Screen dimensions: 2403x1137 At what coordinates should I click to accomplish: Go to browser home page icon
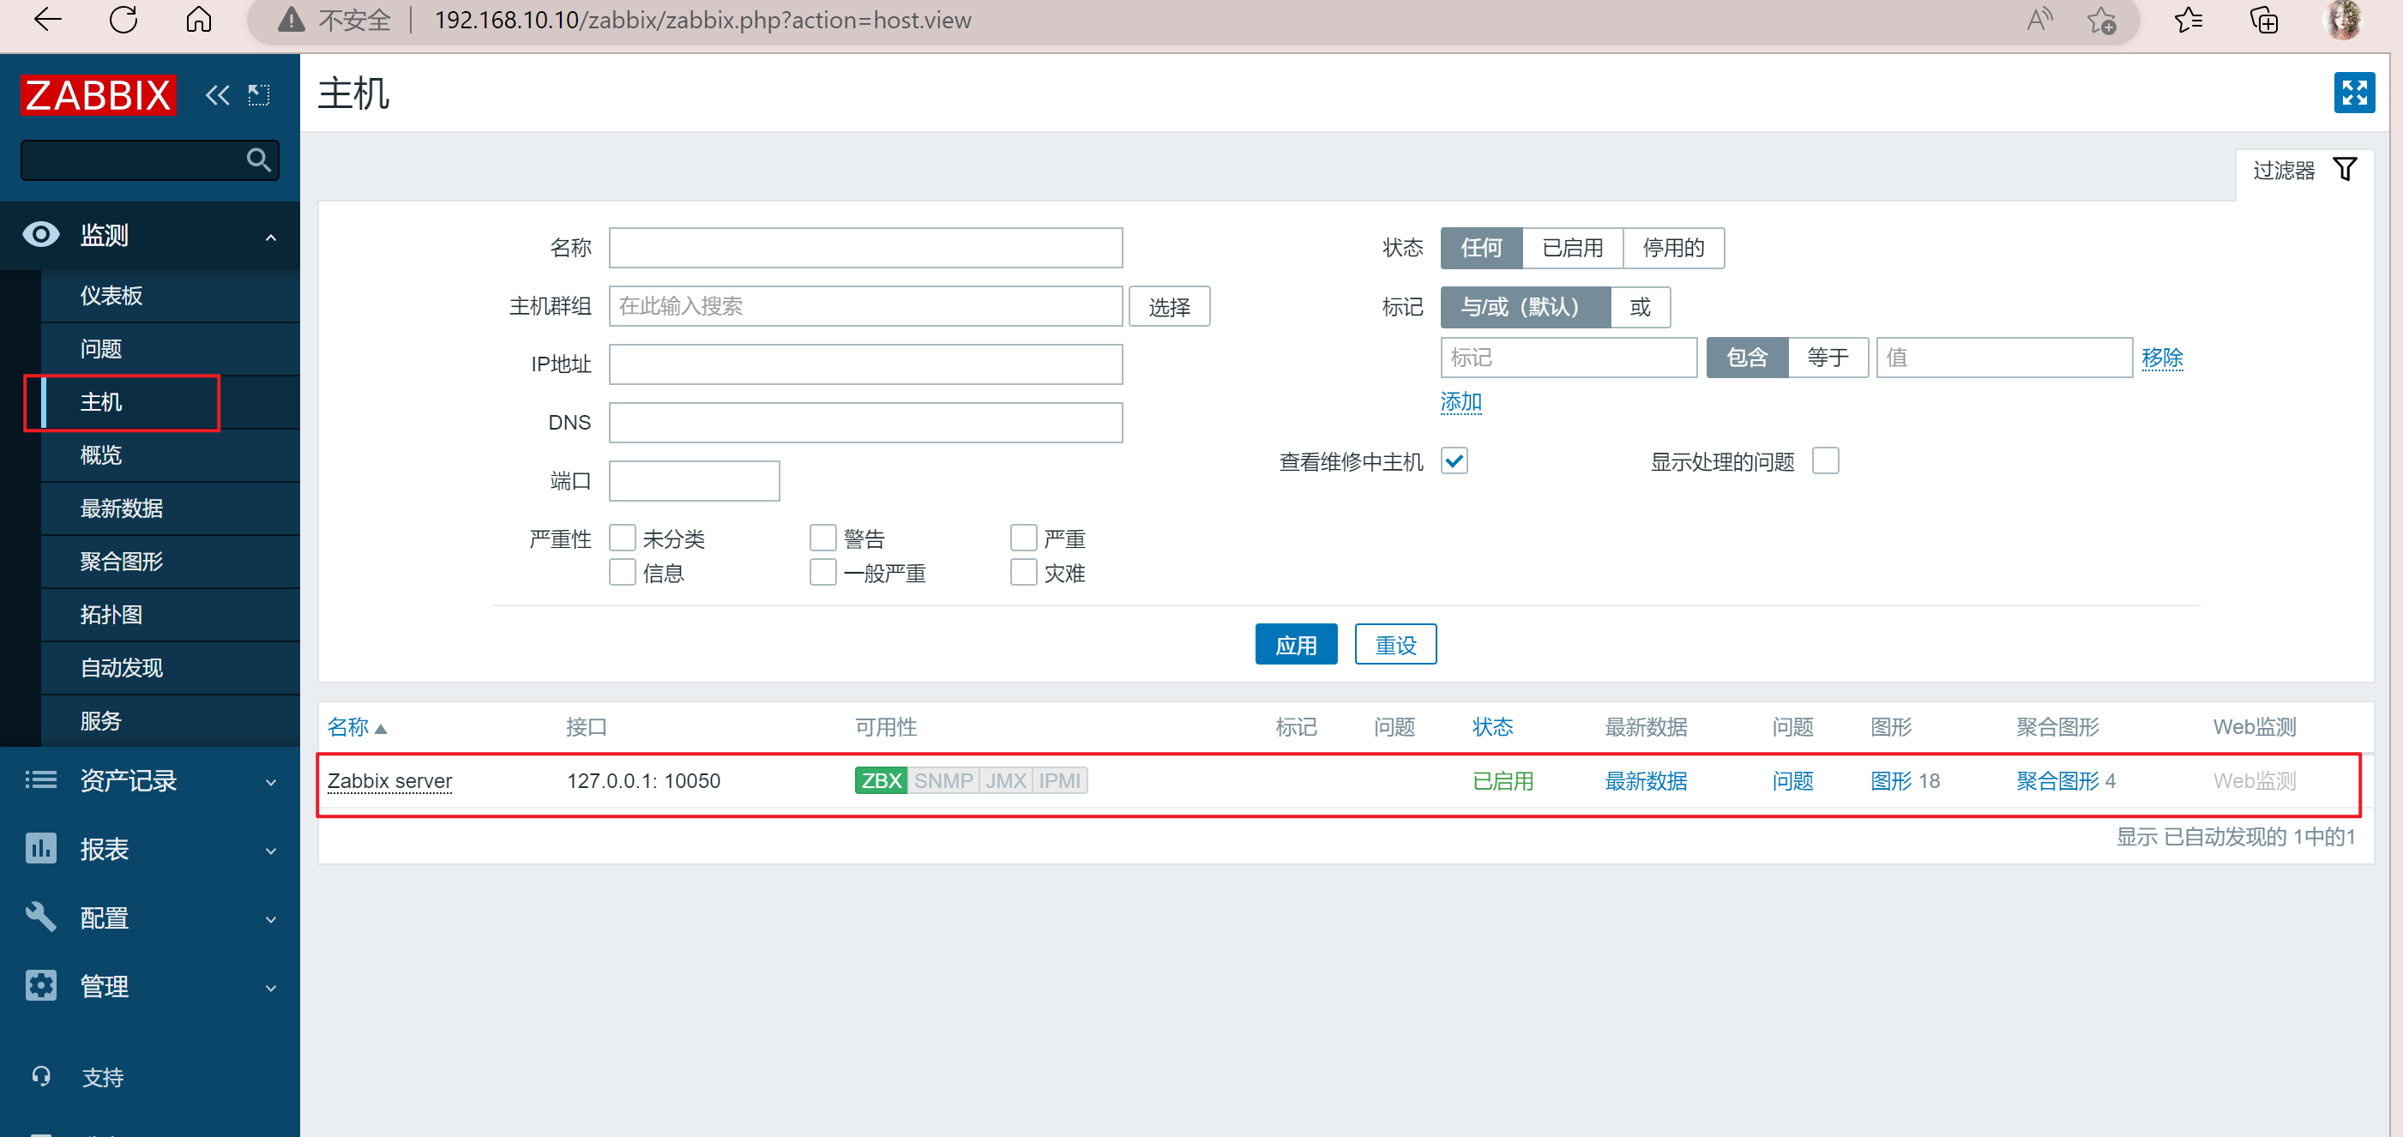[x=199, y=20]
